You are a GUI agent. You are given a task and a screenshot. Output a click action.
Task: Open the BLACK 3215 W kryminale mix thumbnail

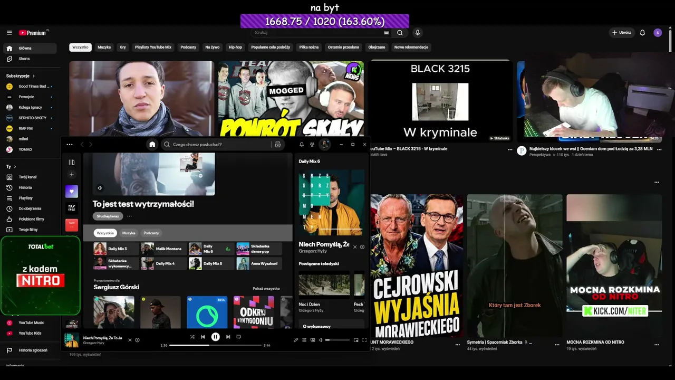[440, 101]
